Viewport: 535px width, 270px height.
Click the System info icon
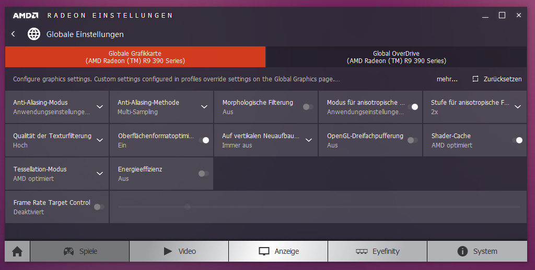[462, 251]
